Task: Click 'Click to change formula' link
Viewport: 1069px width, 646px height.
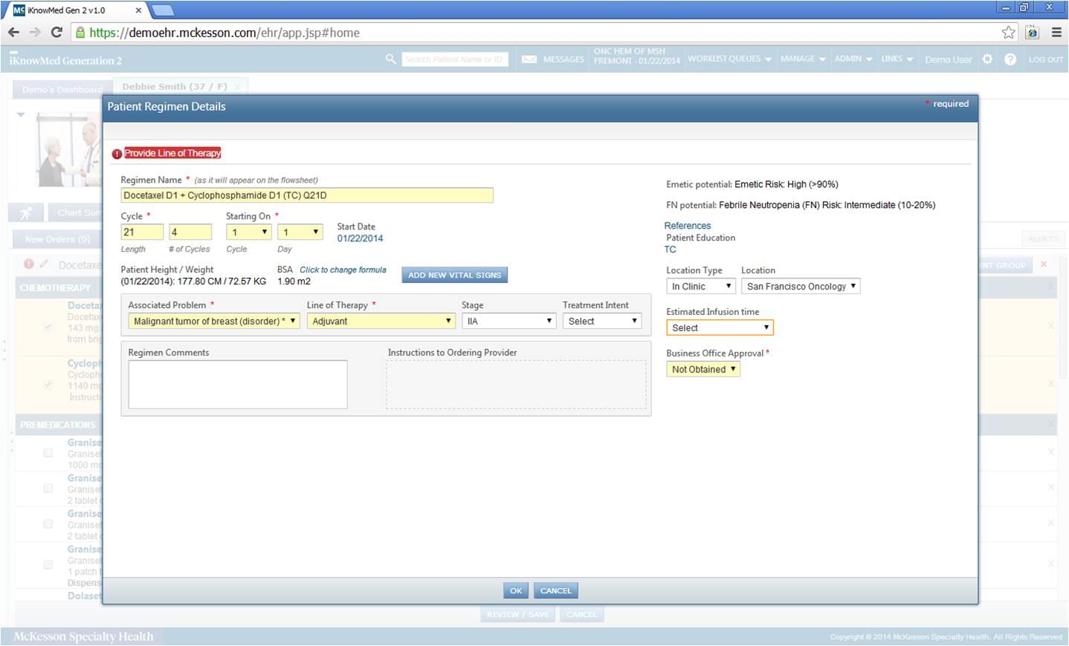Action: click(343, 270)
